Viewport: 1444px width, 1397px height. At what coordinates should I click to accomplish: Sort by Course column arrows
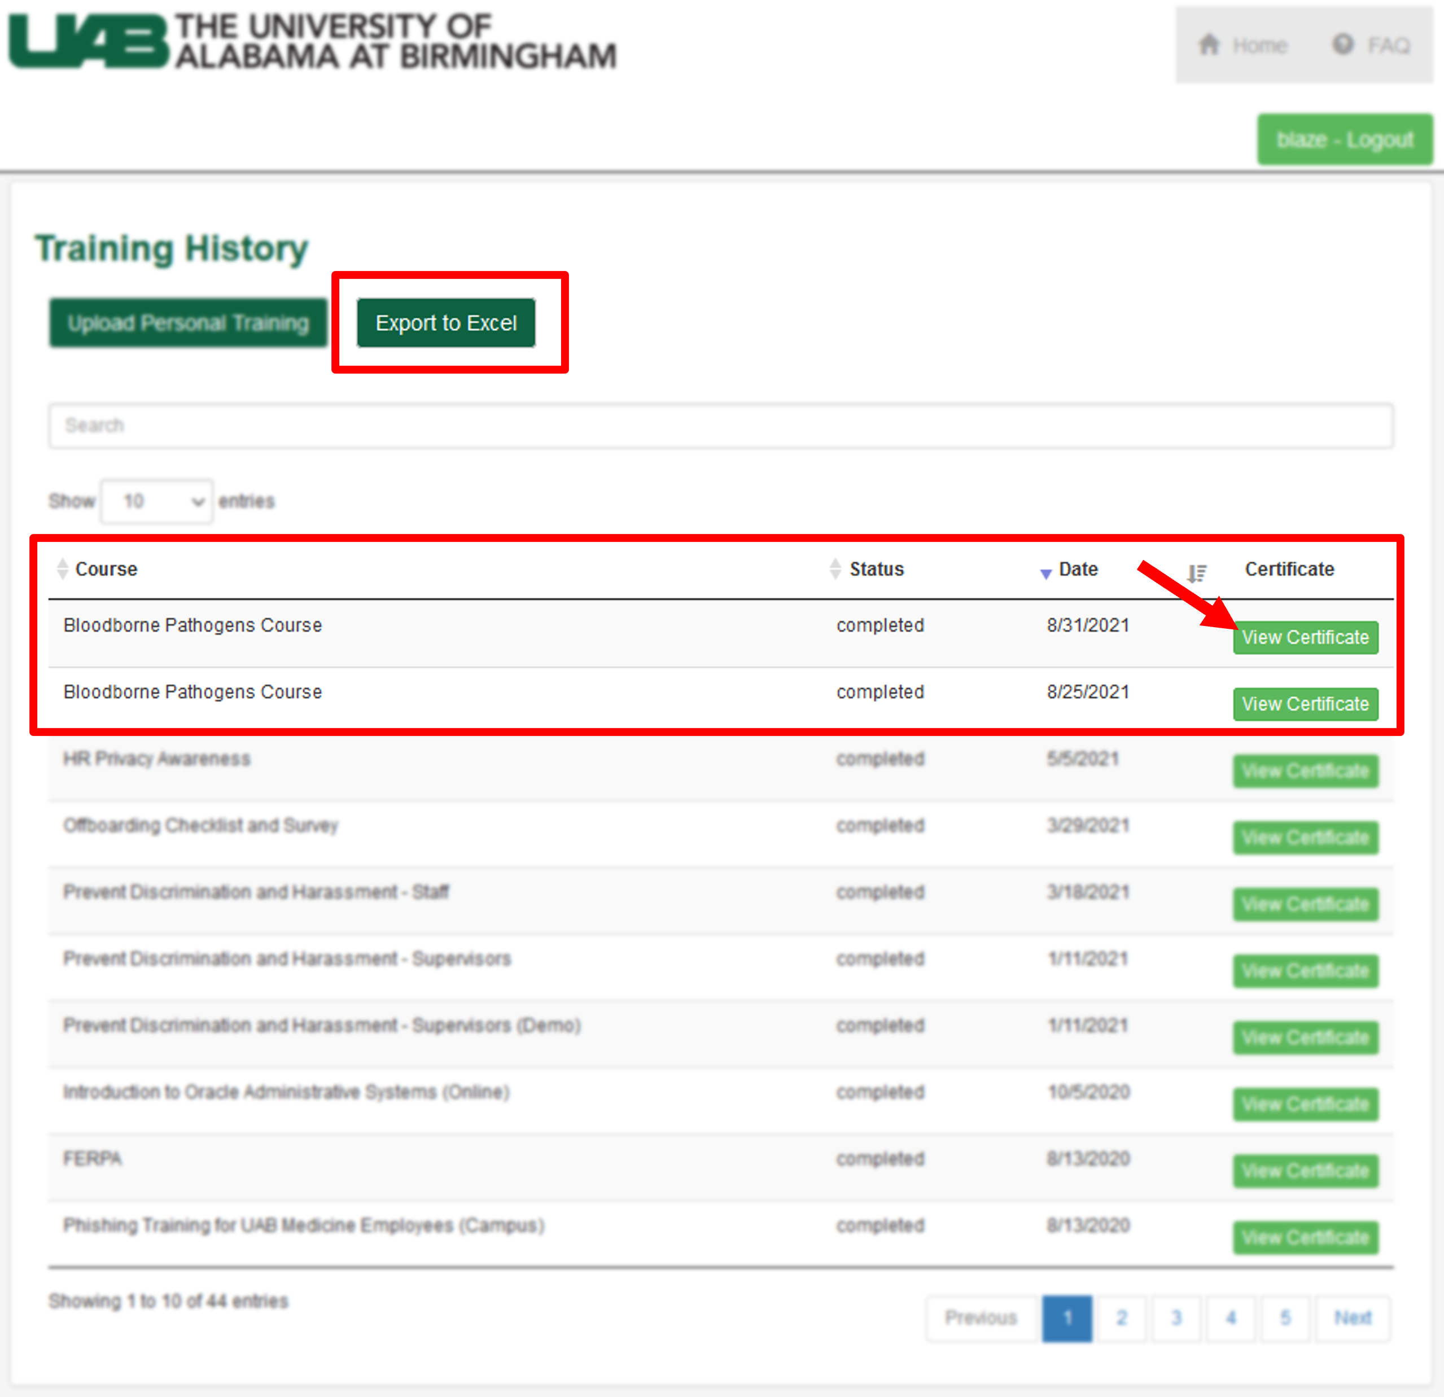tap(63, 569)
